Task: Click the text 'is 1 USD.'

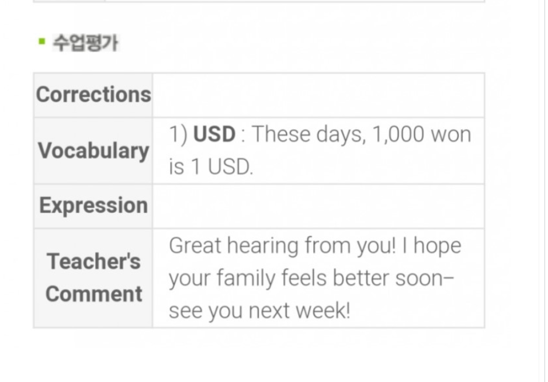Action: [x=211, y=166]
